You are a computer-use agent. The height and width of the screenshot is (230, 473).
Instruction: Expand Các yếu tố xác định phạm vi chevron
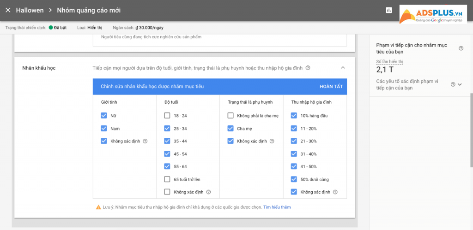pyautogui.click(x=460, y=85)
